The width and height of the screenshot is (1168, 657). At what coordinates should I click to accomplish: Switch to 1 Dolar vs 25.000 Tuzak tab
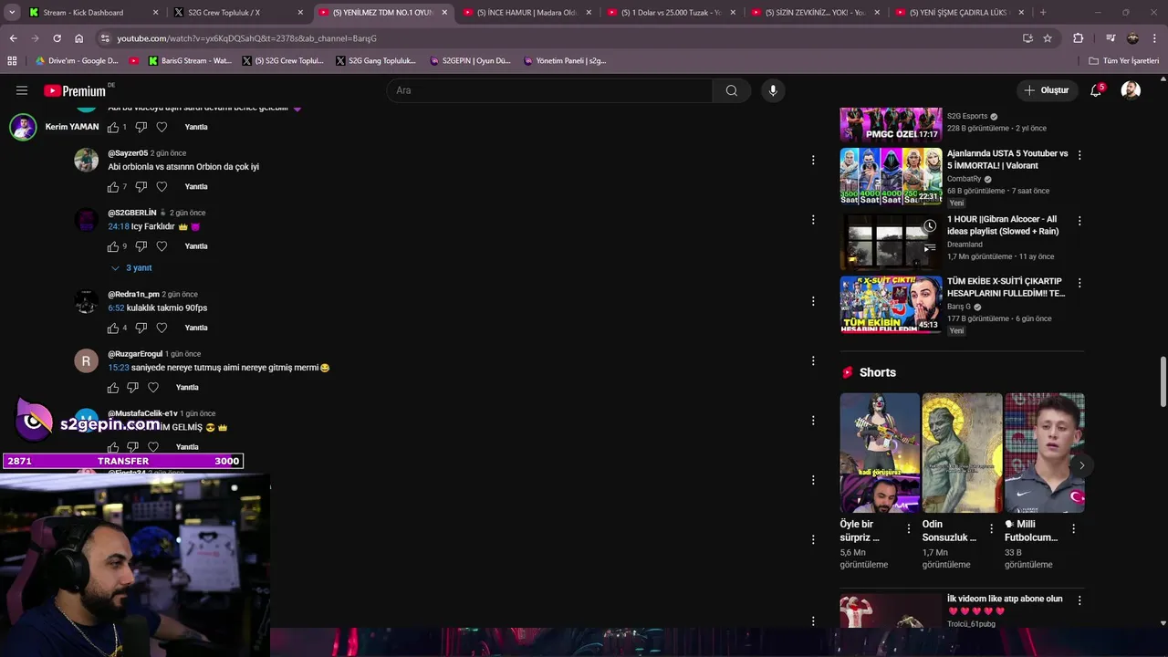pos(671,13)
